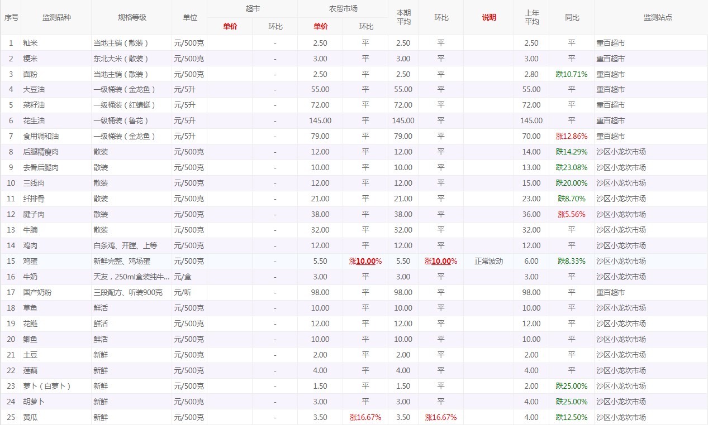Click the 正常波动 note for 鸡蛋
708x425 pixels.
488,261
